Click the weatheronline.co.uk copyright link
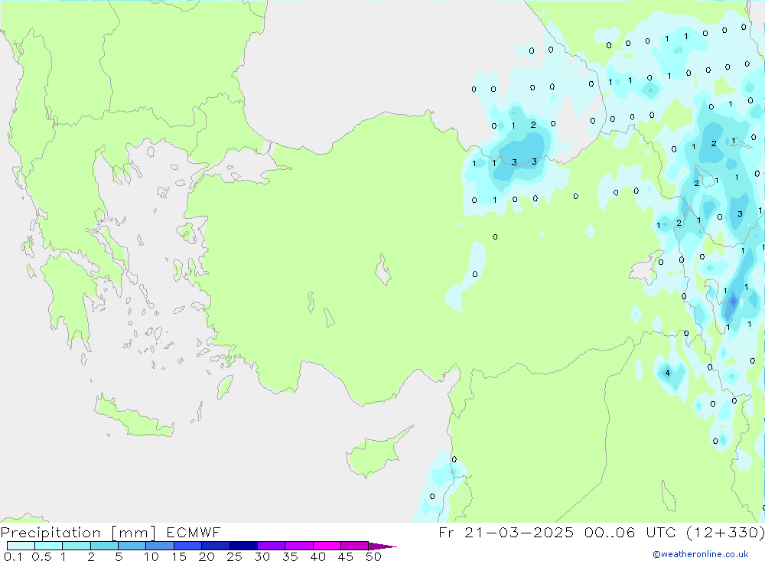This screenshot has width=765, height=561. point(700,554)
